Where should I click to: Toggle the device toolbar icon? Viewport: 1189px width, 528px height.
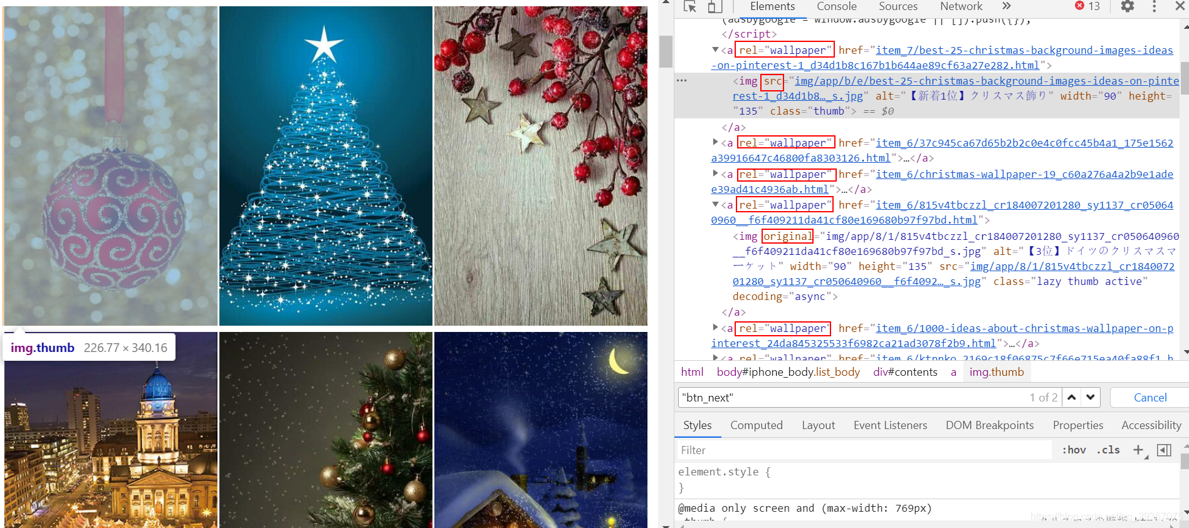tap(715, 7)
